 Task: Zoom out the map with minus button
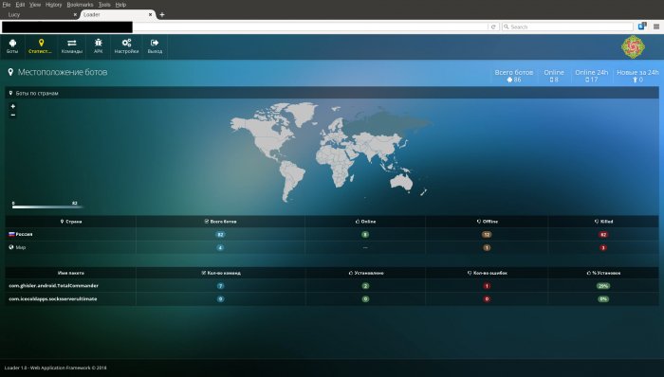[x=12, y=115]
